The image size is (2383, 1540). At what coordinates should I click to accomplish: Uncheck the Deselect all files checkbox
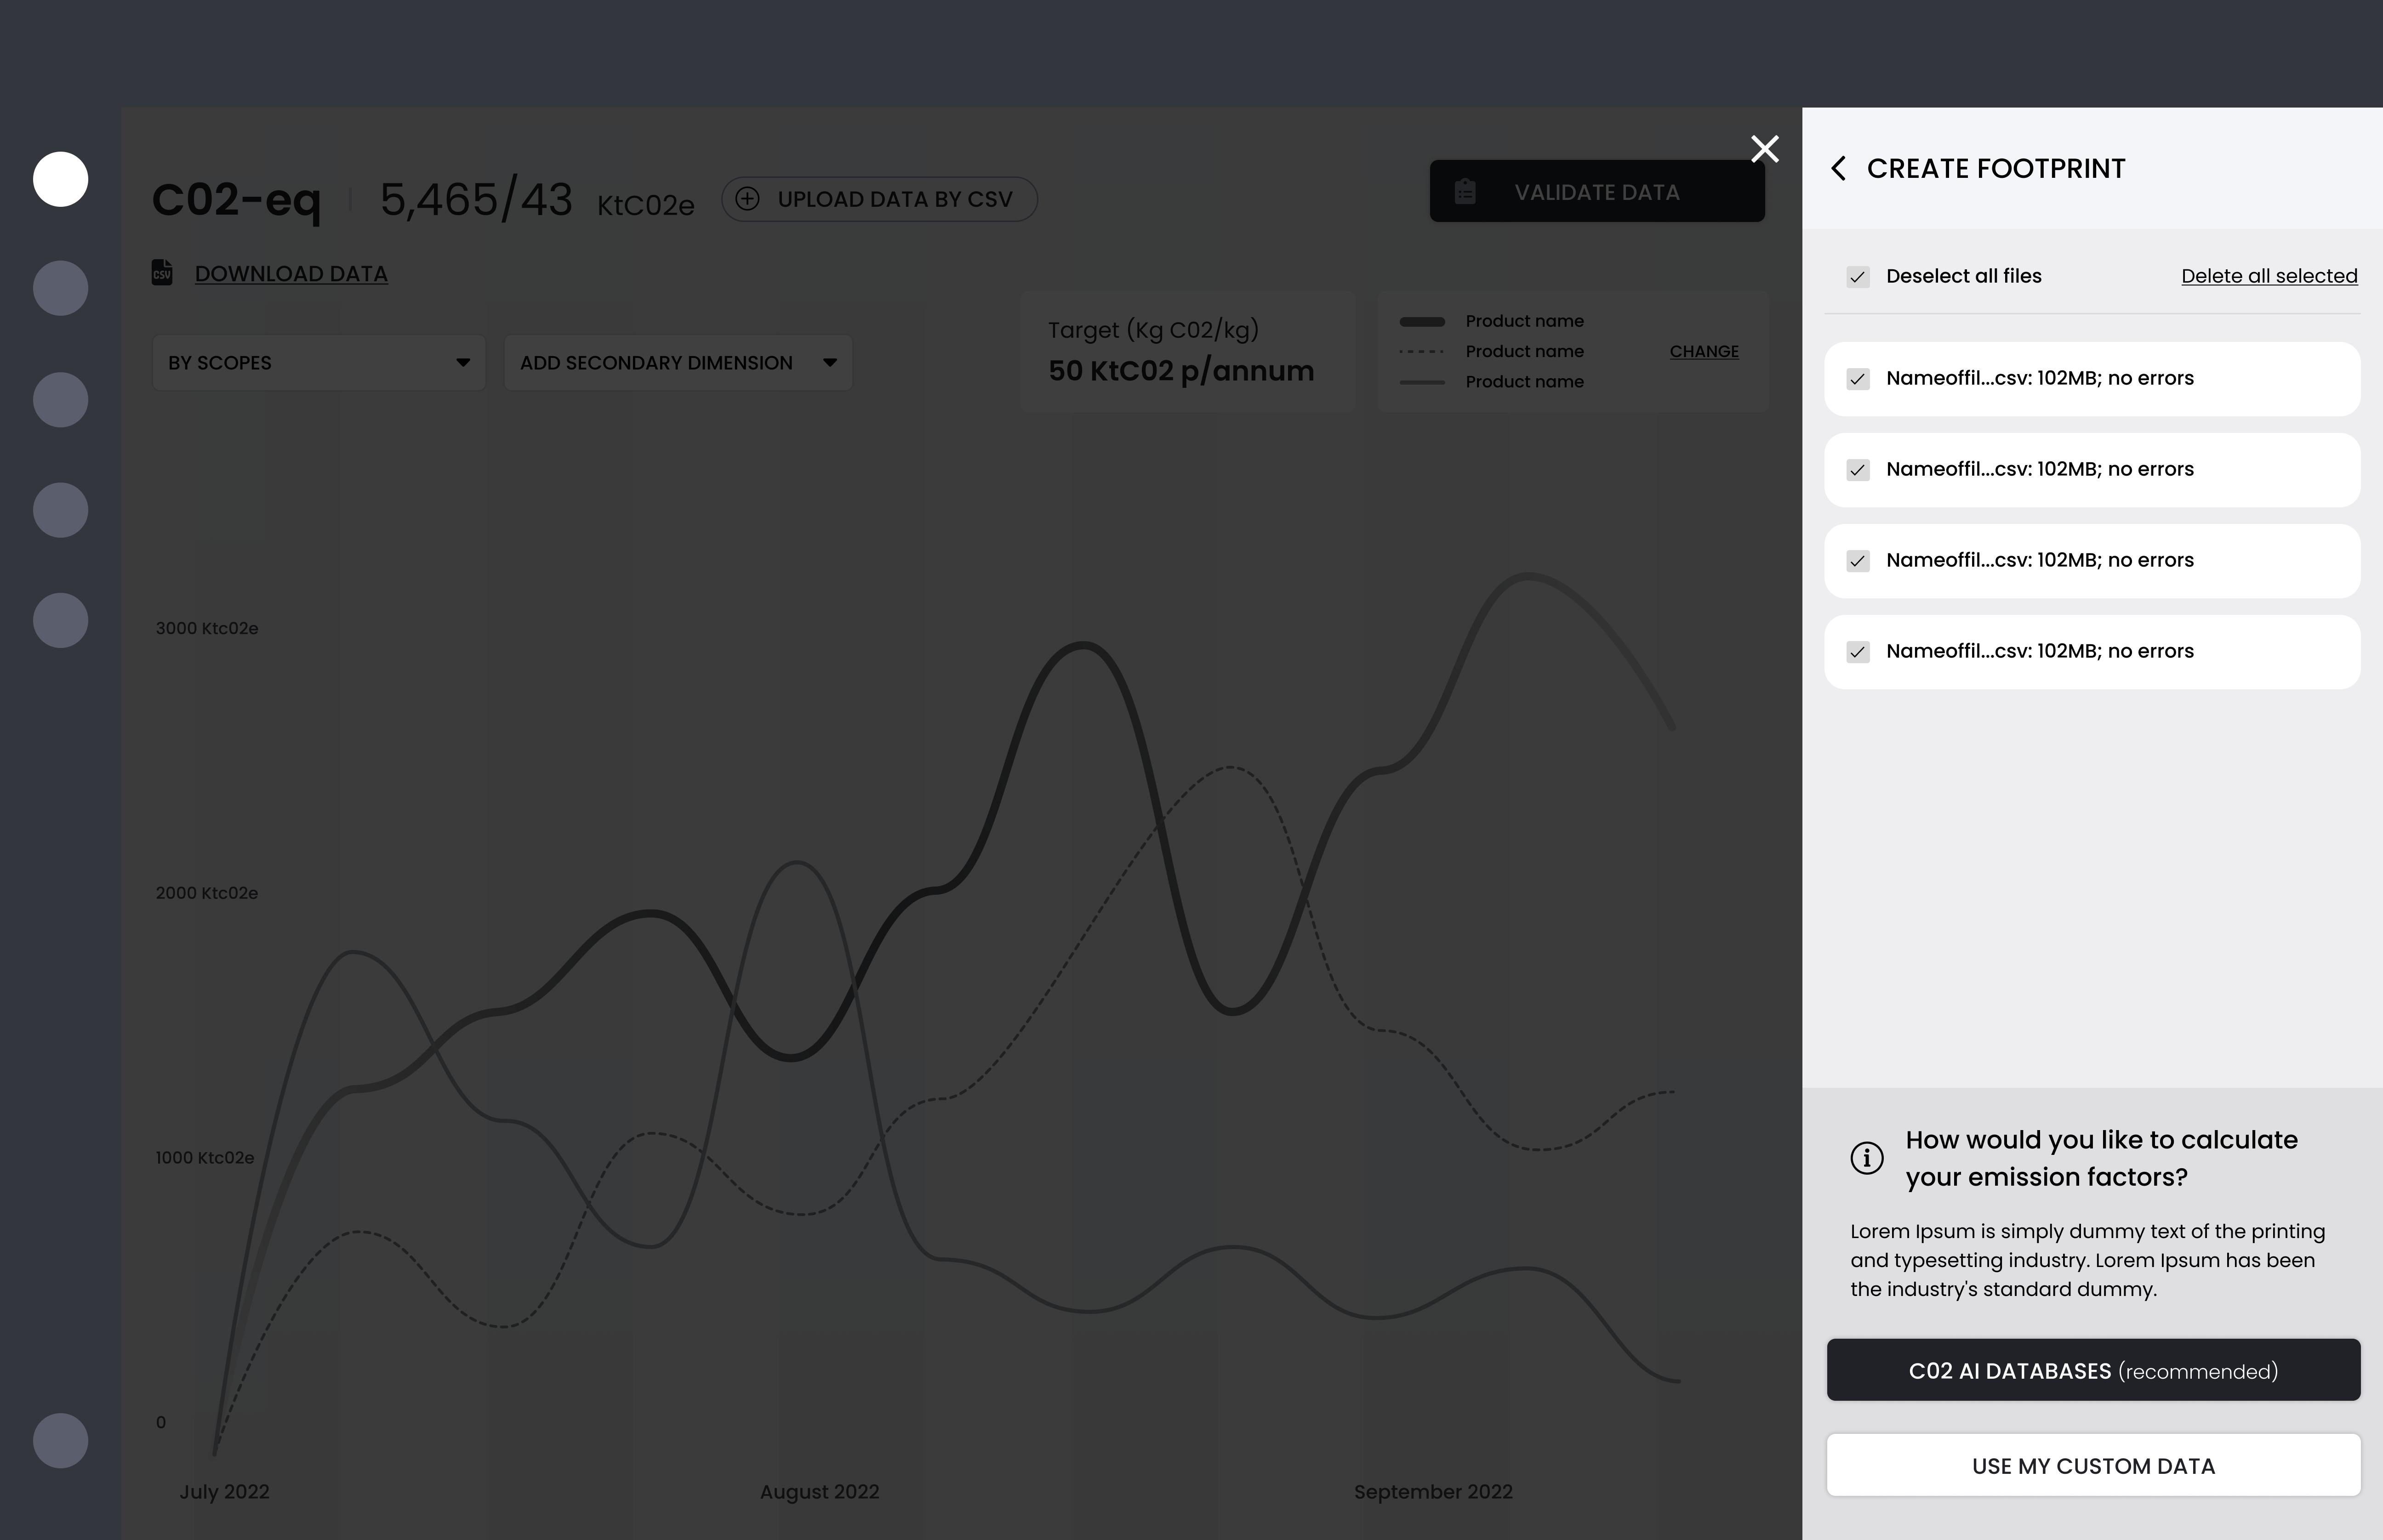[x=1858, y=277]
